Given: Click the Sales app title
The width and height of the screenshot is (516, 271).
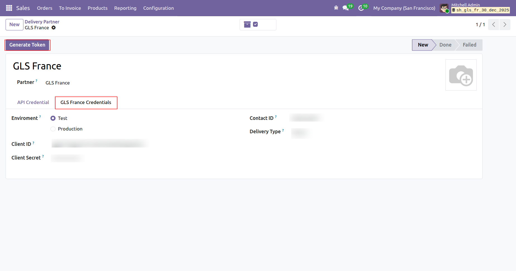Looking at the screenshot, I should [x=23, y=8].
